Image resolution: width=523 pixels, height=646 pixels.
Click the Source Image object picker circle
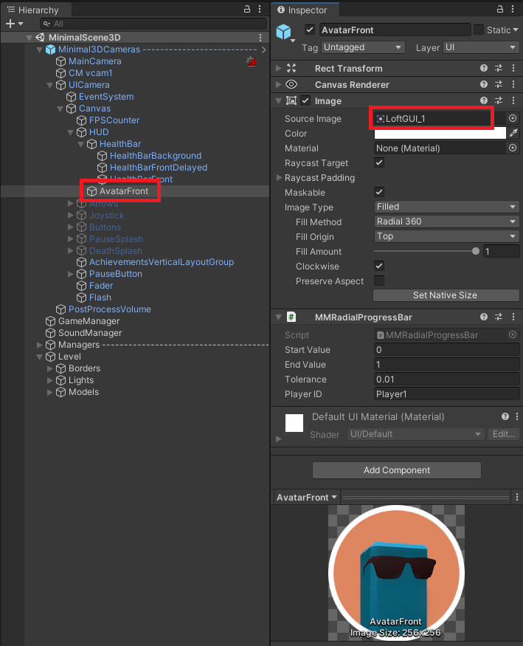(x=513, y=118)
